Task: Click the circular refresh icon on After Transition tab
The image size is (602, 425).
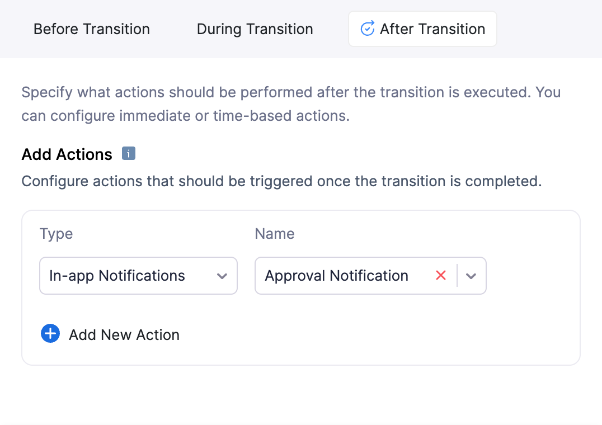Action: click(367, 29)
